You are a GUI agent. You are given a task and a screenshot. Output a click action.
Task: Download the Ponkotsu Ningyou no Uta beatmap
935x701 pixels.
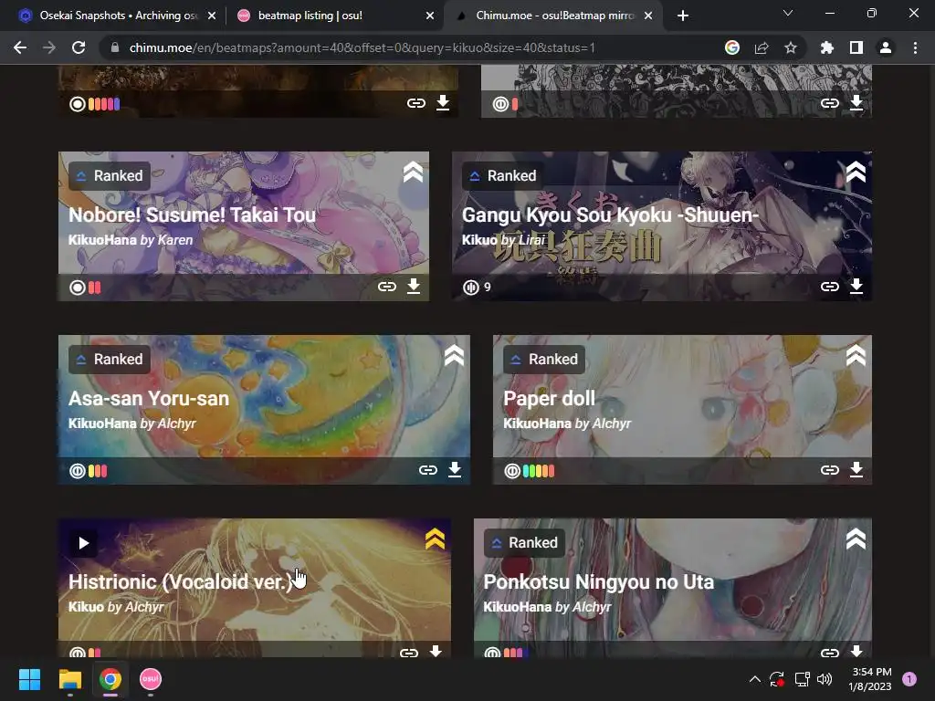coord(856,651)
